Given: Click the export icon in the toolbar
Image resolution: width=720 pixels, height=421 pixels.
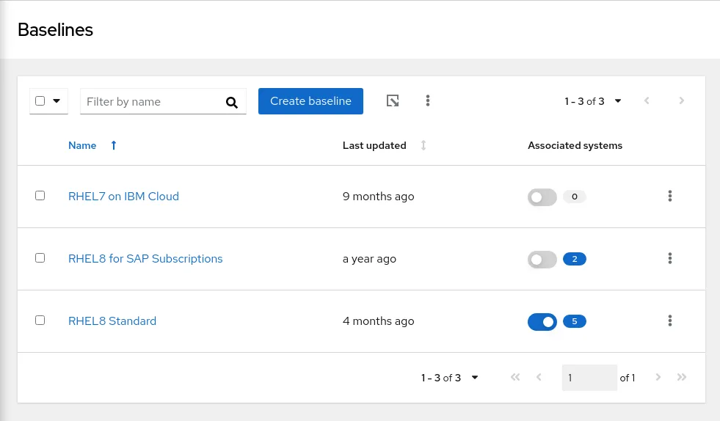Looking at the screenshot, I should coord(393,101).
